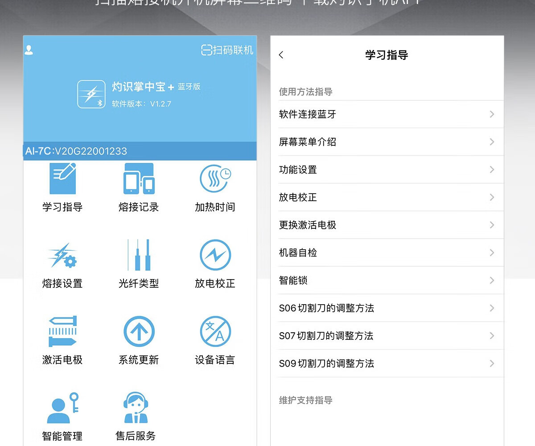Expand chevron on 智能锁 row
This screenshot has height=446, width=535.
point(492,280)
